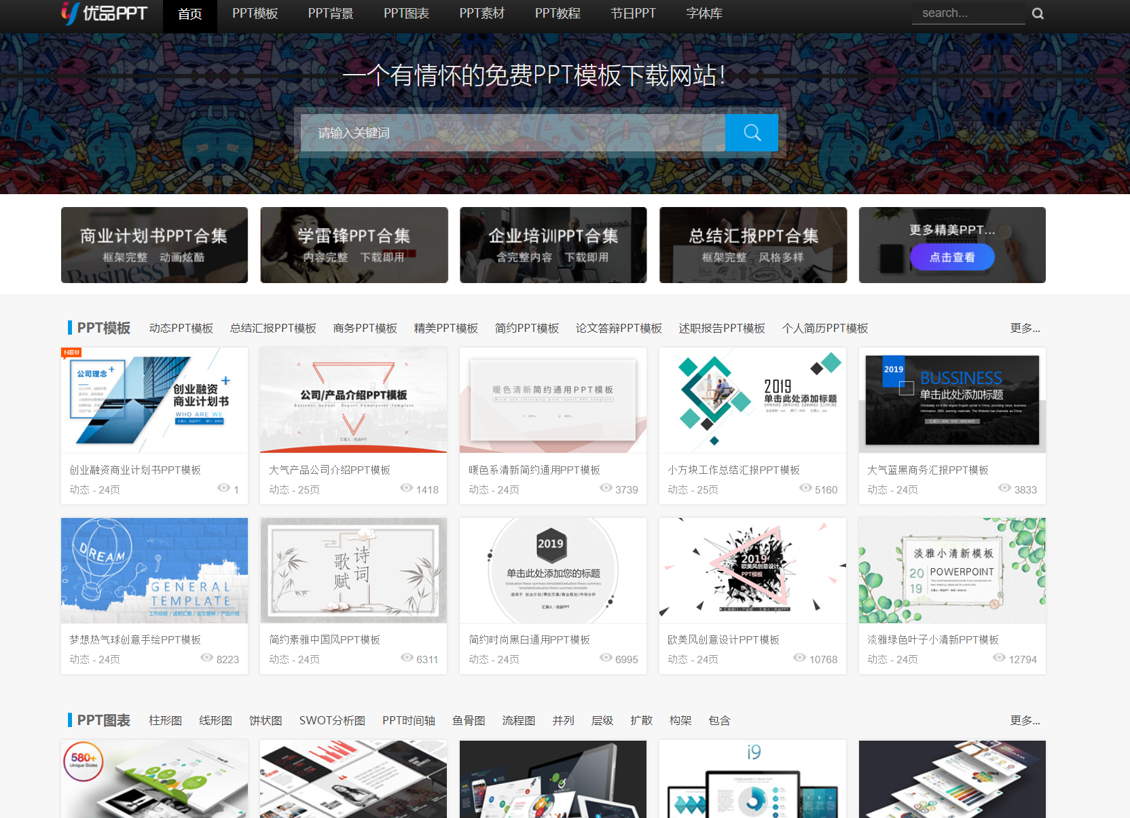
Task: Click the eye icon beside 1418 views
Action: 406,488
